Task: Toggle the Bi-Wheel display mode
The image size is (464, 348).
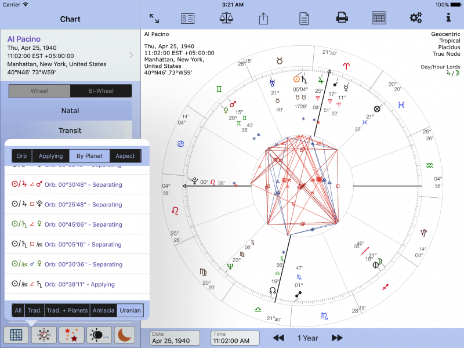Action: pos(101,90)
